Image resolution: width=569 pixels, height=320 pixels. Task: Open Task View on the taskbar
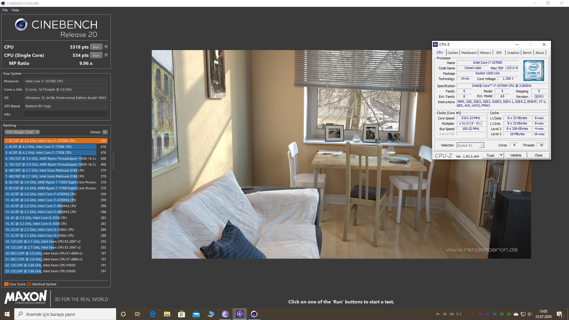tap(138, 314)
